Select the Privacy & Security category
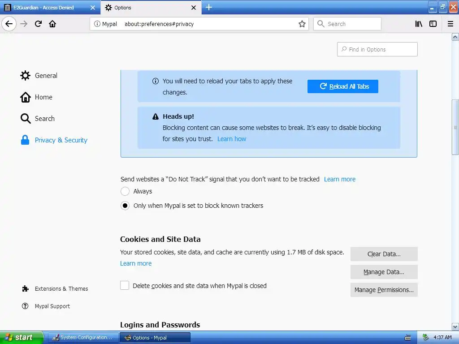Screen dimensions: 459x344 coord(54,140)
